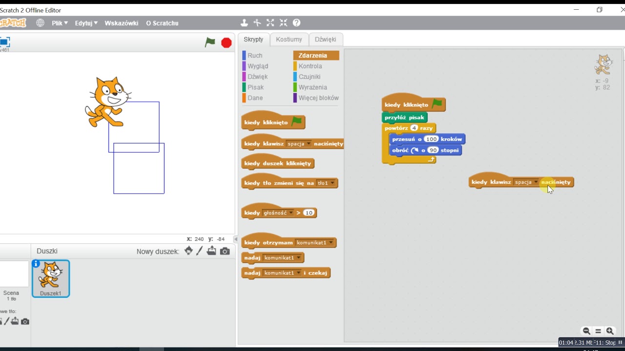Image resolution: width=625 pixels, height=351 pixels.
Task: Open tło1 backdrop dropdown
Action: (x=326, y=183)
